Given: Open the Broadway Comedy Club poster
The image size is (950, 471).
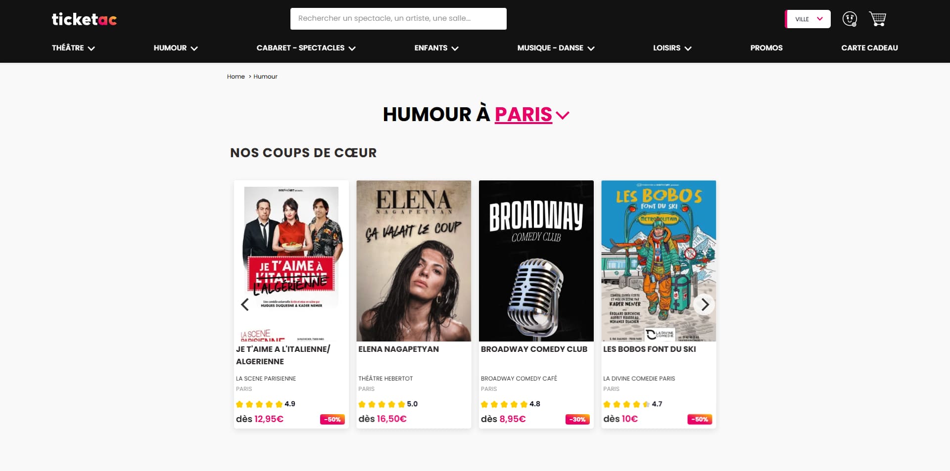Looking at the screenshot, I should tap(536, 260).
